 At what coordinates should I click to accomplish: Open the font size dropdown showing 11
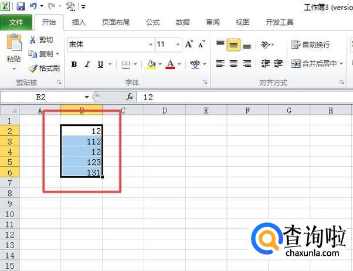[x=178, y=44]
